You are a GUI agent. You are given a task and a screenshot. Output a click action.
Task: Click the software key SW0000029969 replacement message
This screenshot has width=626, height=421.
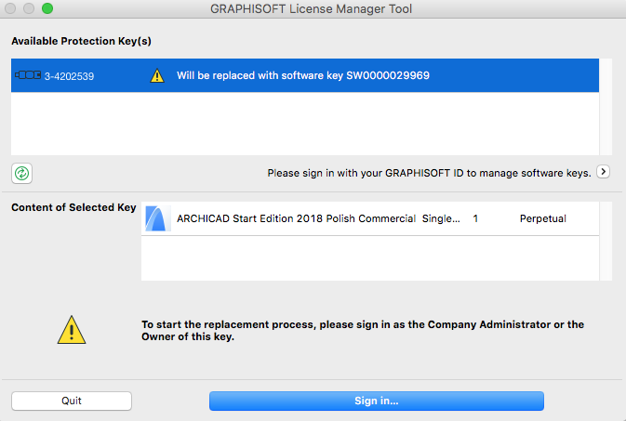303,76
